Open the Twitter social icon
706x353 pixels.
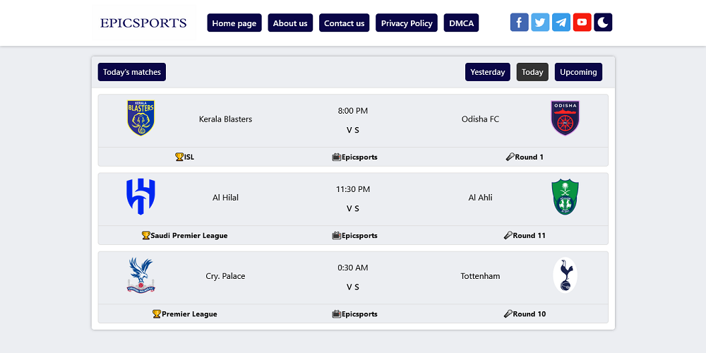pyautogui.click(x=540, y=22)
